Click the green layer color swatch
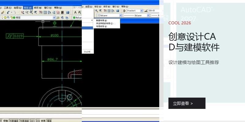The height and width of the screenshot is (122, 245). 14,18
